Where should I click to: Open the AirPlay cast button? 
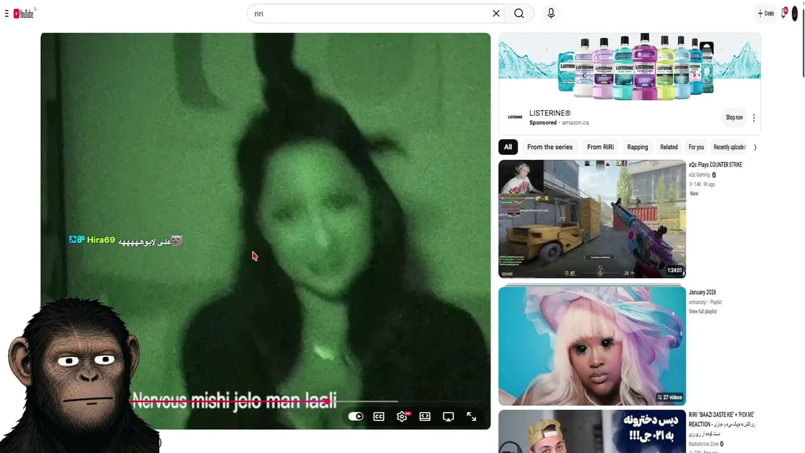[448, 417]
